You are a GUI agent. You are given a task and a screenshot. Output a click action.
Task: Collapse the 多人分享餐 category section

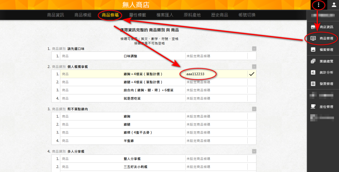[x=254, y=151]
